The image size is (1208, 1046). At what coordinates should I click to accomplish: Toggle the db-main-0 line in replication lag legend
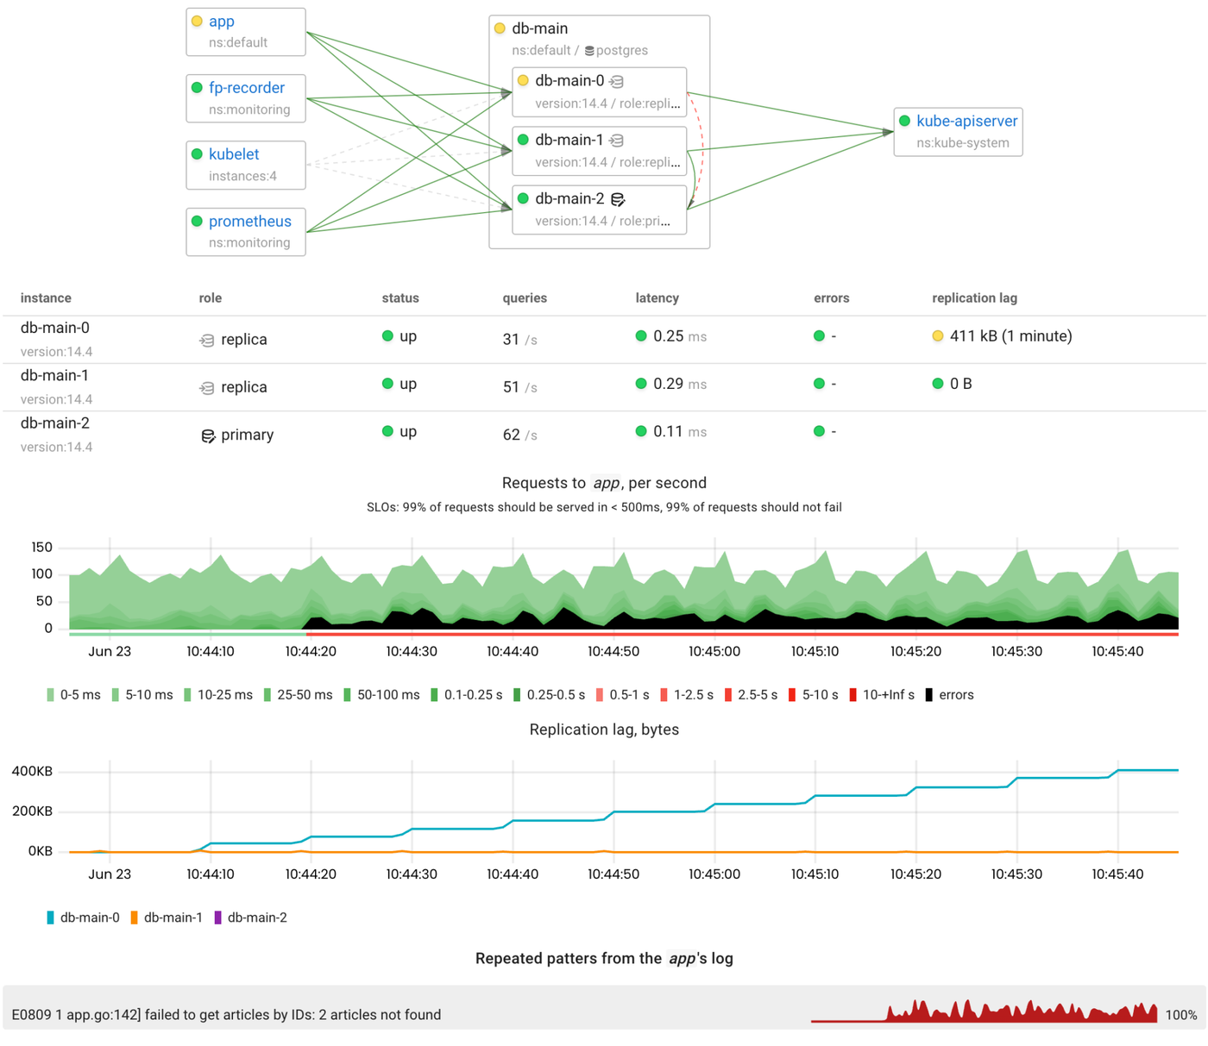48,917
